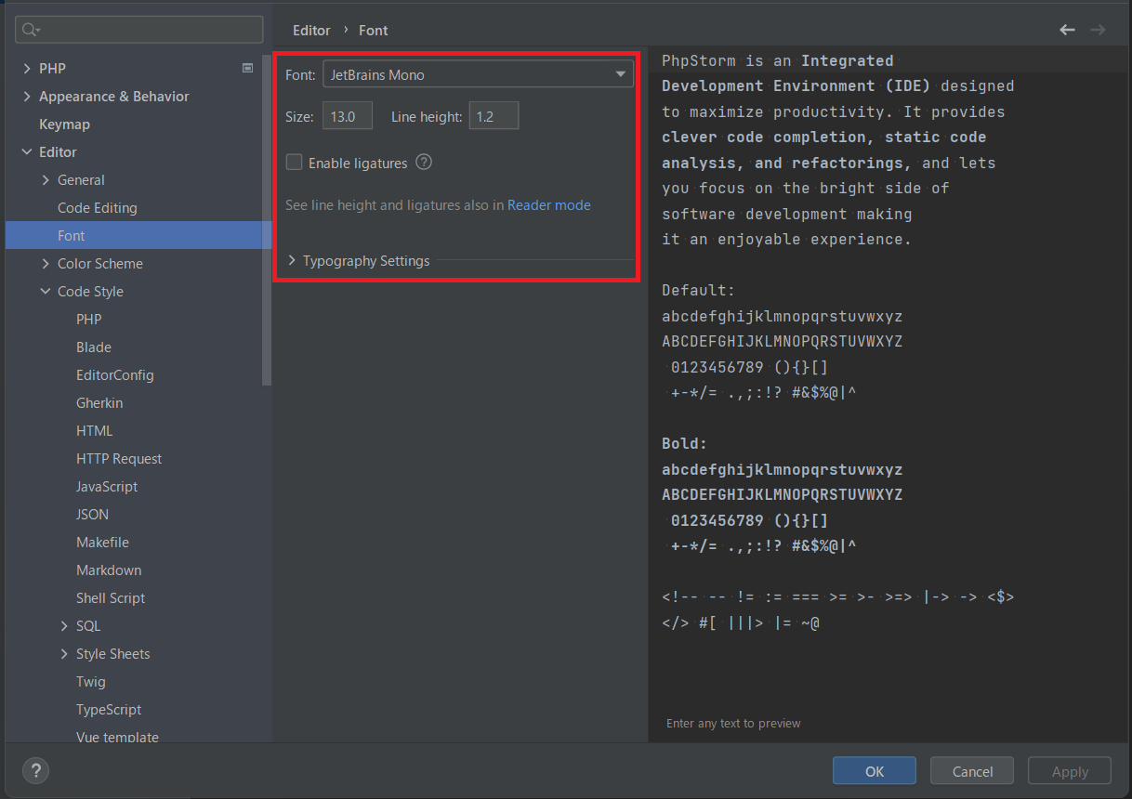Click the Cancel button
The image size is (1132, 799).
pos(973,771)
